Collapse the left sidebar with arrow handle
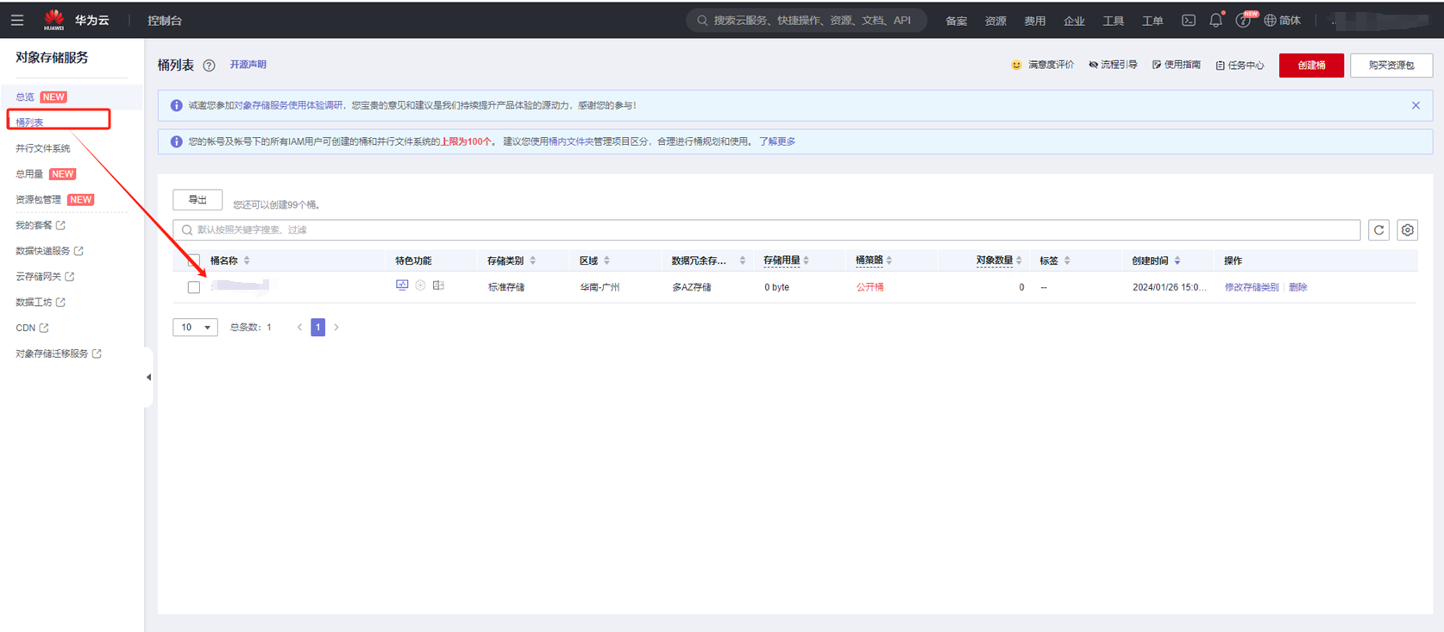Image resolution: width=1444 pixels, height=632 pixels. [148, 377]
